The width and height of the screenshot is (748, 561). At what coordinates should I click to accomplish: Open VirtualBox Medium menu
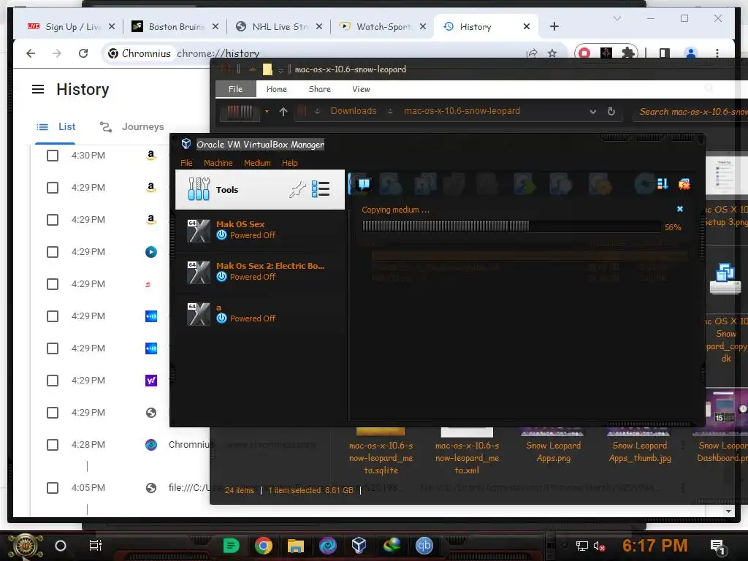point(257,163)
